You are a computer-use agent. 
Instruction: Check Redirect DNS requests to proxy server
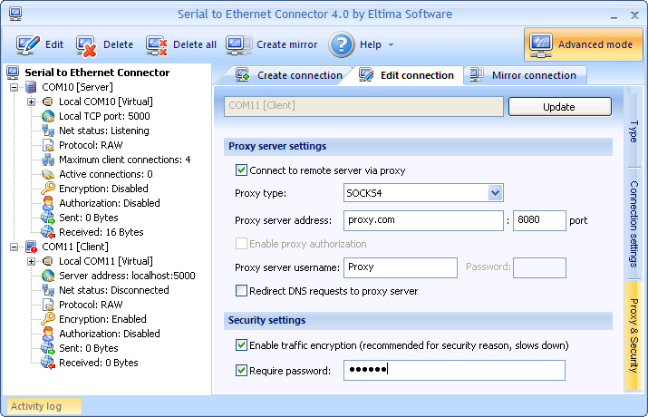241,290
